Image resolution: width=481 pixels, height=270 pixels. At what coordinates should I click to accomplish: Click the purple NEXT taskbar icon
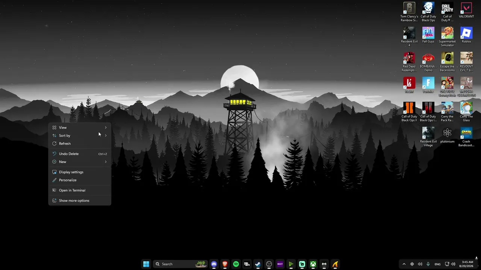[280, 264]
